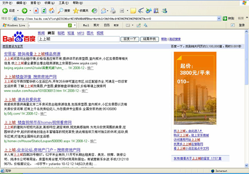Click the Windows Live share icon left of the people icon
Image resolution: width=249 pixels, height=174 pixels.
[x=139, y=25]
